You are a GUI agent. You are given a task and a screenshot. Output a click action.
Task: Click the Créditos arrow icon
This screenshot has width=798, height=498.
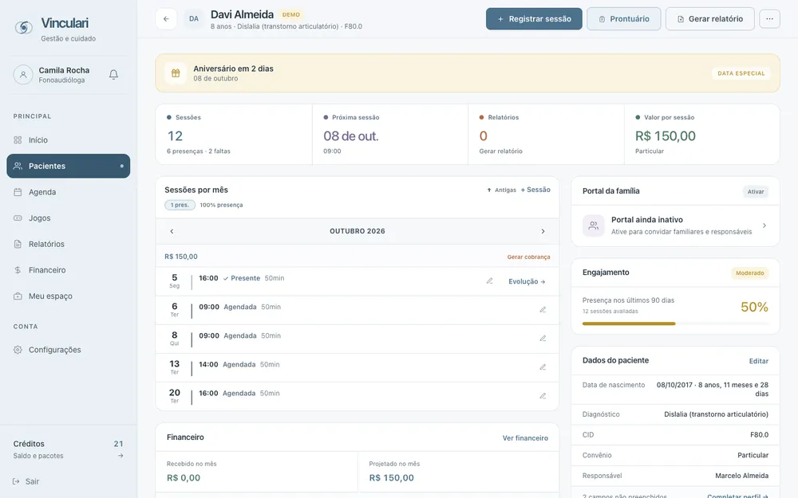click(x=120, y=456)
